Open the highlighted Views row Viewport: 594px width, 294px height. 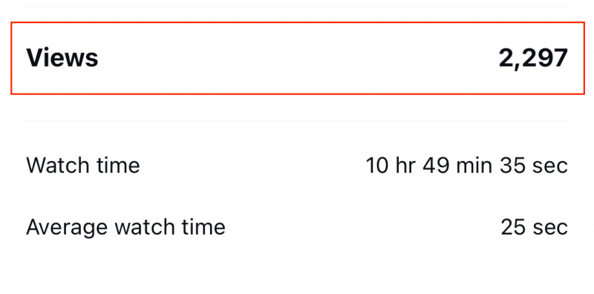click(298, 58)
